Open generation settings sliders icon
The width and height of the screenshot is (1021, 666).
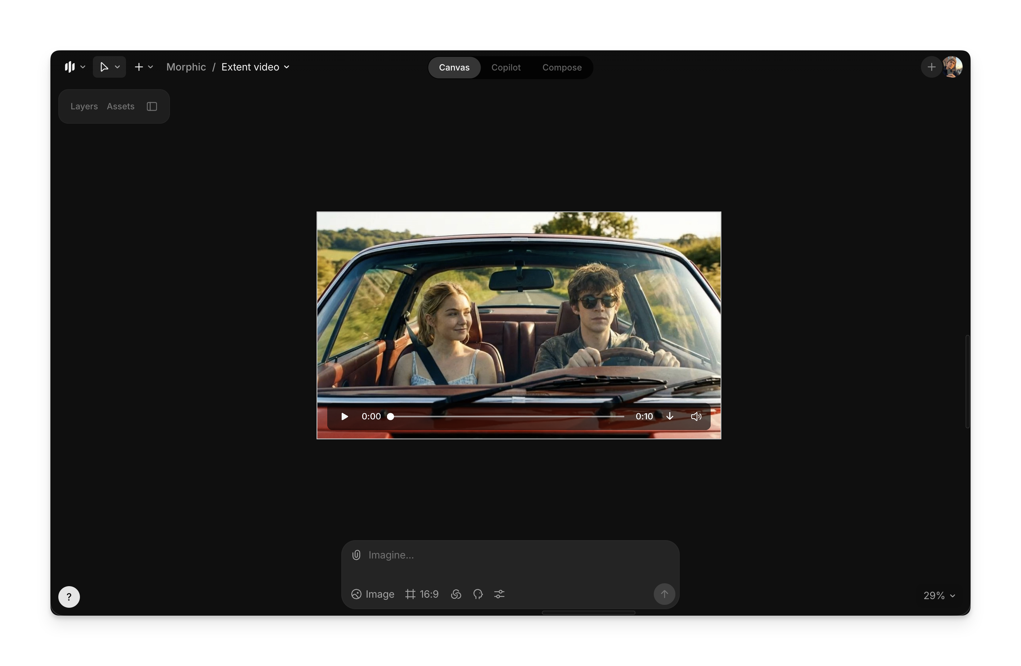point(499,594)
